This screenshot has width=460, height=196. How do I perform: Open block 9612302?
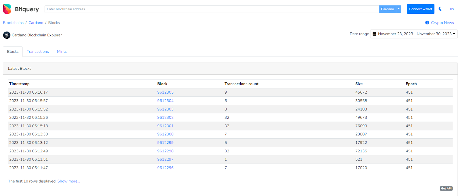(165, 117)
